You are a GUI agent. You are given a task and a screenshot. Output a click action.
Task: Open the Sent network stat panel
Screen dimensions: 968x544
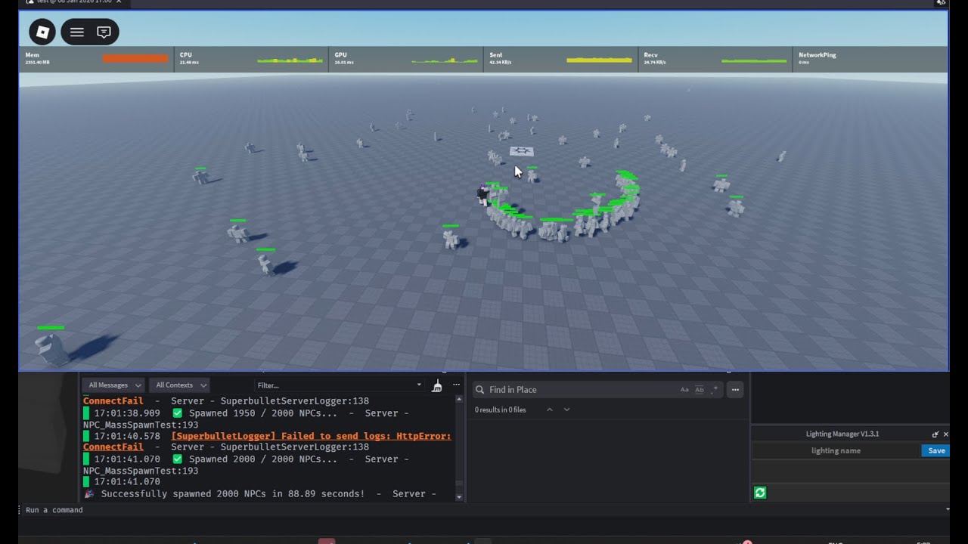tap(561, 59)
